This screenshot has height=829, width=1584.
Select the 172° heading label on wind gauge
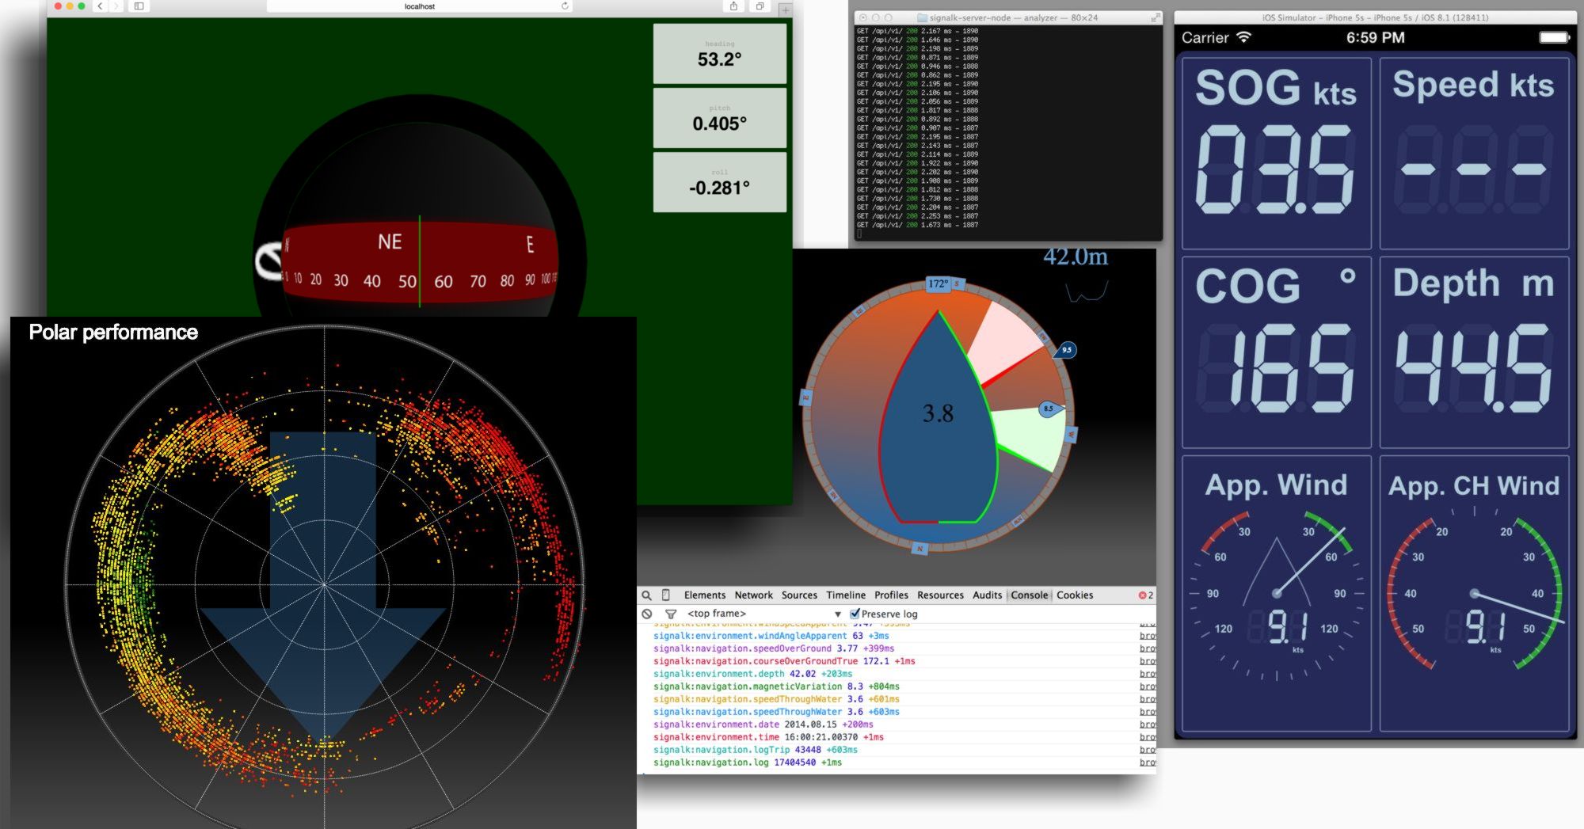coord(938,283)
